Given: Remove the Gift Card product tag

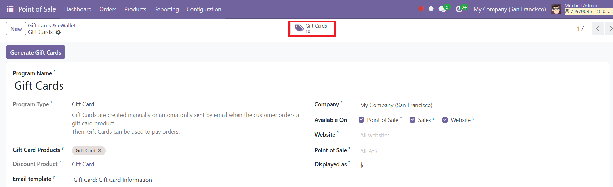Looking at the screenshot, I should 100,150.
